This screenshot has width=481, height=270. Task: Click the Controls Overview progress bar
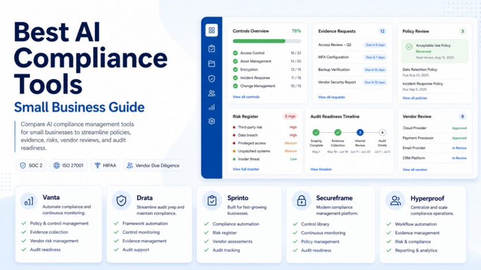pos(267,41)
